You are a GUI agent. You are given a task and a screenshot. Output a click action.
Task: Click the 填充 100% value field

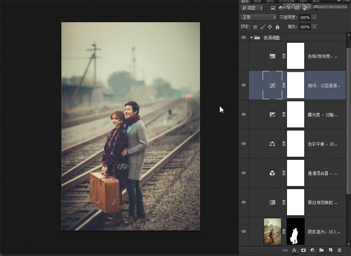pos(305,27)
